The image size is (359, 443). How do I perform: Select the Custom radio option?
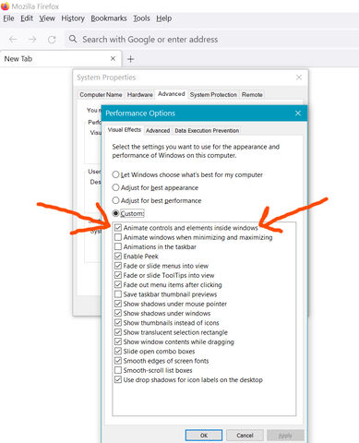coord(115,213)
